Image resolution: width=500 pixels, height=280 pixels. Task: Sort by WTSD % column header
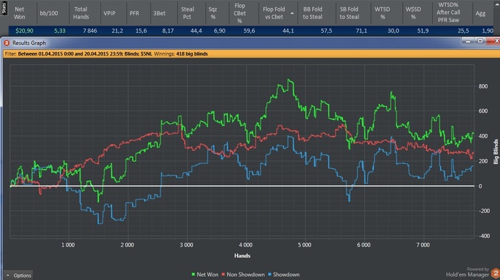click(382, 13)
